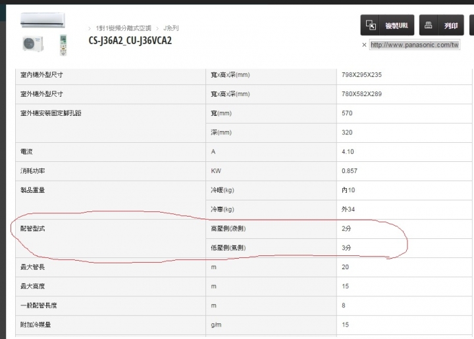This screenshot has height=339, width=474.
Task: Click the 複製URL button label
Action: pyautogui.click(x=396, y=26)
